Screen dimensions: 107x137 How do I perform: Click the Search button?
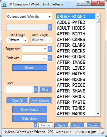30,68
